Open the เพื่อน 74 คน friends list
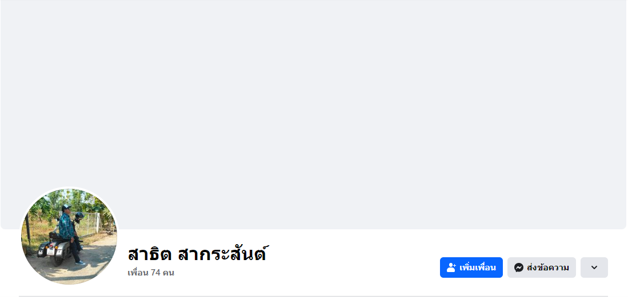 click(151, 273)
